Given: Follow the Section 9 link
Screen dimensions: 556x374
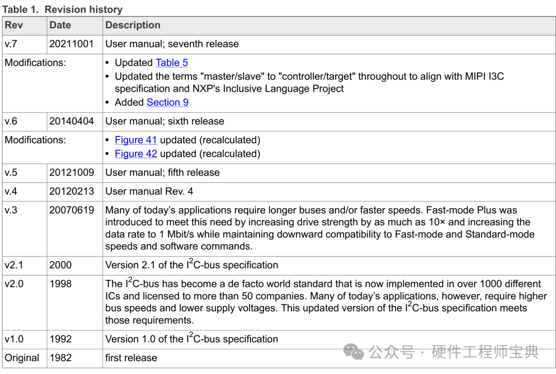Looking at the screenshot, I should 167,103.
